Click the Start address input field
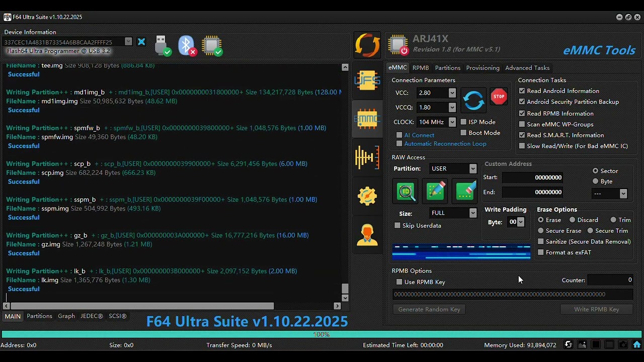 click(x=533, y=177)
